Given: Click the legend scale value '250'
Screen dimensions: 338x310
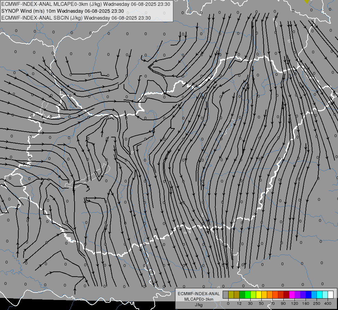Looking at the screenshot, I should click(317, 303).
